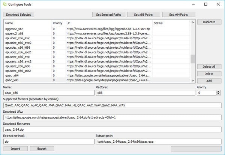Click the tools list scrollbar thumb
The width and height of the screenshot is (225, 155).
coord(193,59)
